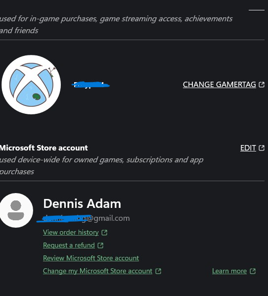Click external-link icon beside Request a refund

click(x=100, y=246)
